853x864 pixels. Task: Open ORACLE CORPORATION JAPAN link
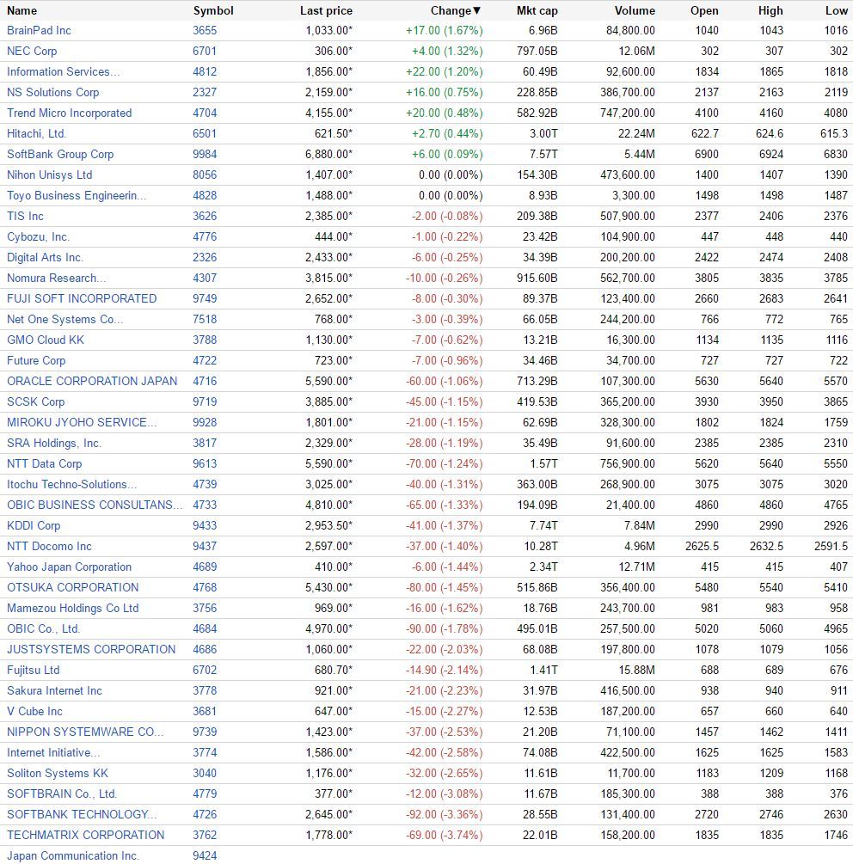click(92, 382)
